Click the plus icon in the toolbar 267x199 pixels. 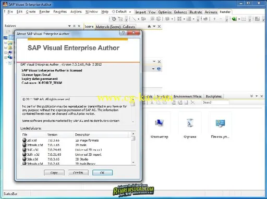(x=214, y=19)
